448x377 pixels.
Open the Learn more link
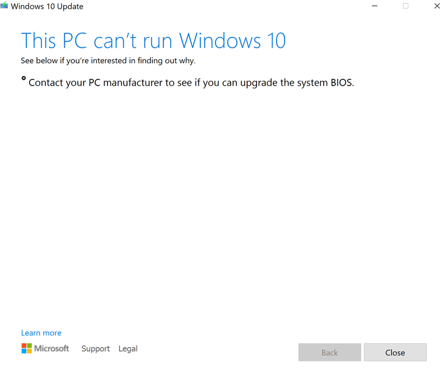click(41, 333)
